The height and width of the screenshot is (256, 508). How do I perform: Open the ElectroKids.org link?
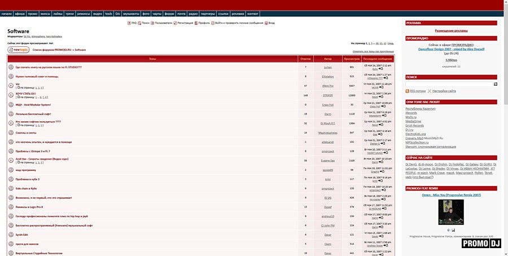[x=415, y=134]
